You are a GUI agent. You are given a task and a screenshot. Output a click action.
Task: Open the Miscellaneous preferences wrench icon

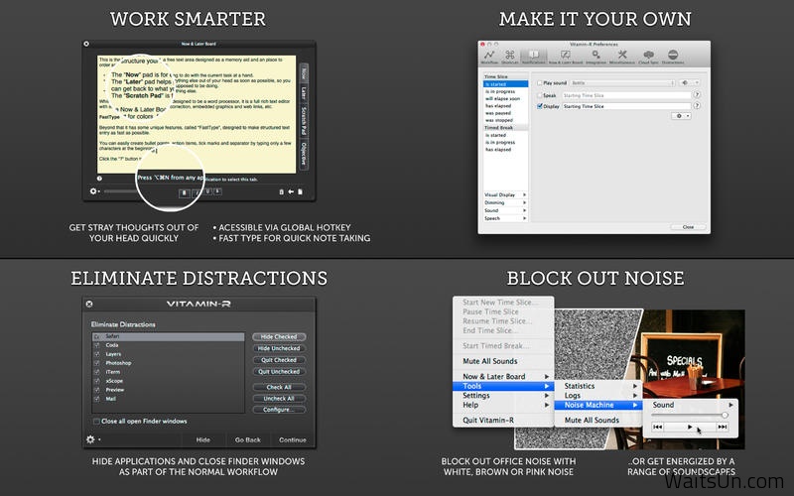point(621,55)
